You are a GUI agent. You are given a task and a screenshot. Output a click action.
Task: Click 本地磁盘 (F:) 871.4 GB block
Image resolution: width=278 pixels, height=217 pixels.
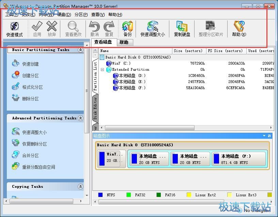point(239,159)
